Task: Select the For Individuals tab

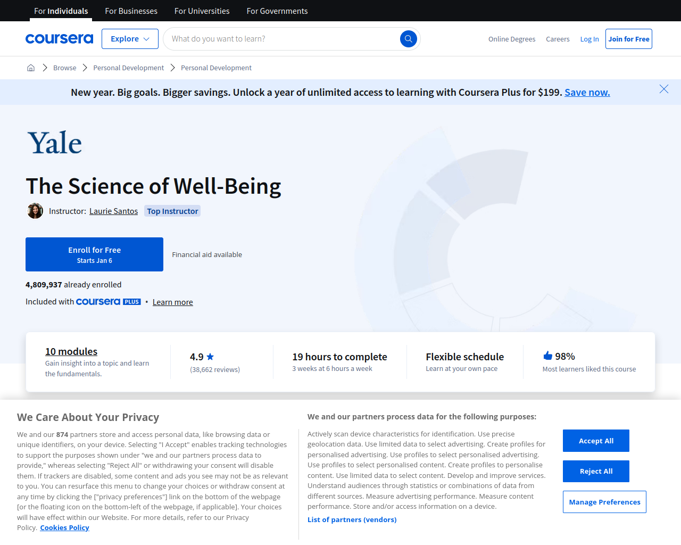Action: pos(61,11)
